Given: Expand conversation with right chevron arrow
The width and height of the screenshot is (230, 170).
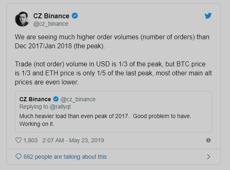Looking at the screenshot, I should coord(209,157).
